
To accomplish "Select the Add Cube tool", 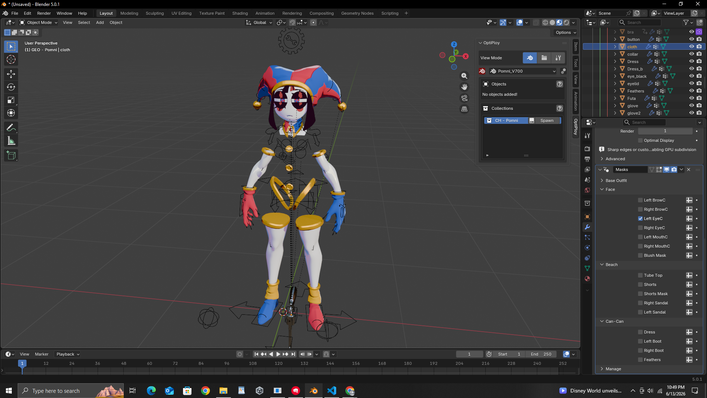I will [11, 156].
